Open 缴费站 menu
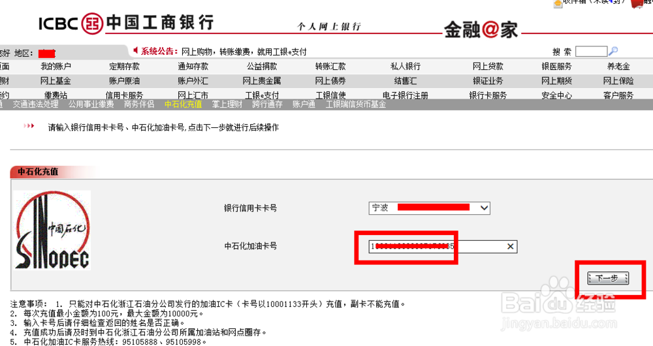This screenshot has width=653, height=346. (x=56, y=95)
